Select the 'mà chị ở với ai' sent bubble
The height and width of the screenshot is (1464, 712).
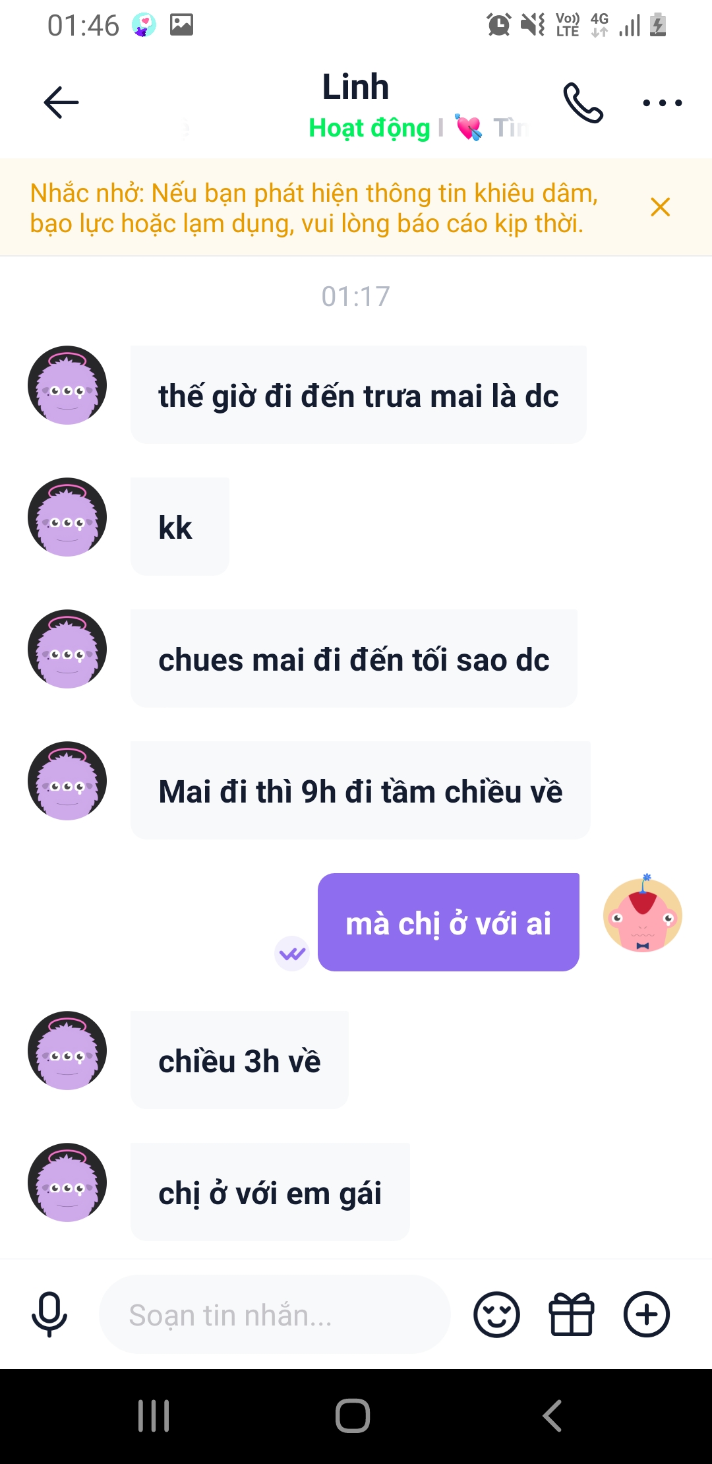click(x=448, y=922)
